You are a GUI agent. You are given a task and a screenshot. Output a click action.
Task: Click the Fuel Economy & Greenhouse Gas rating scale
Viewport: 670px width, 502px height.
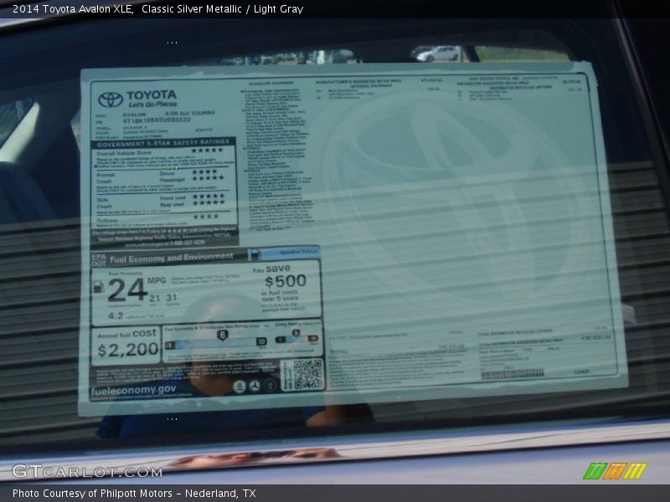(x=216, y=340)
